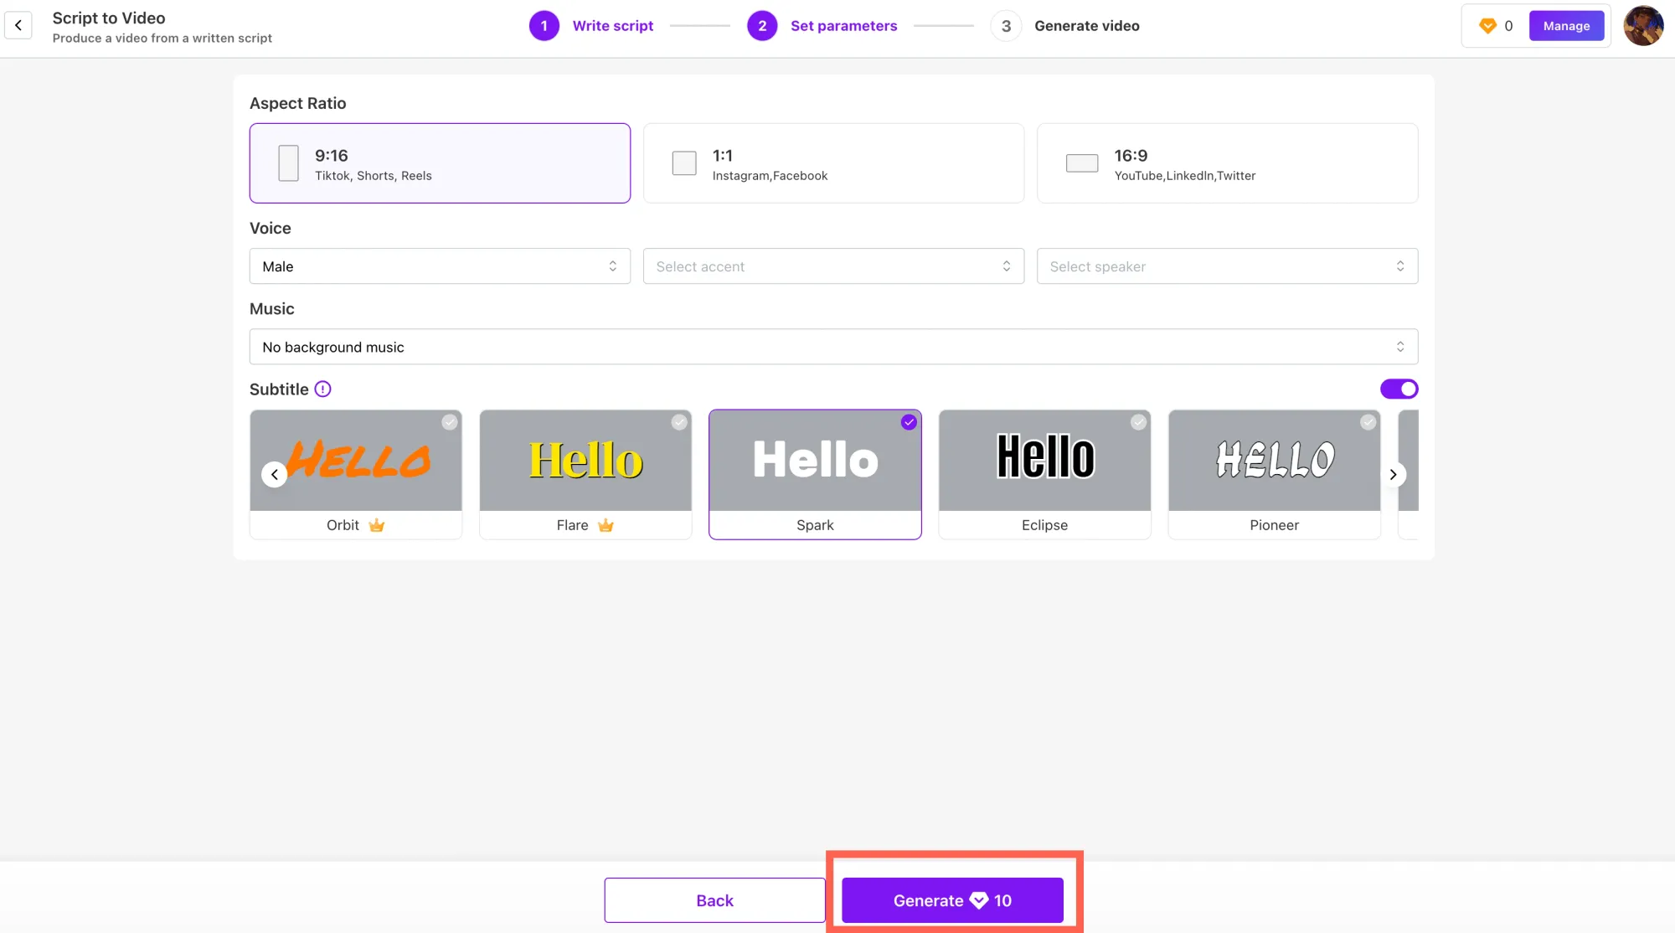Viewport: 1675px width, 933px height.
Task: Open the No background music dropdown
Action: pos(833,347)
